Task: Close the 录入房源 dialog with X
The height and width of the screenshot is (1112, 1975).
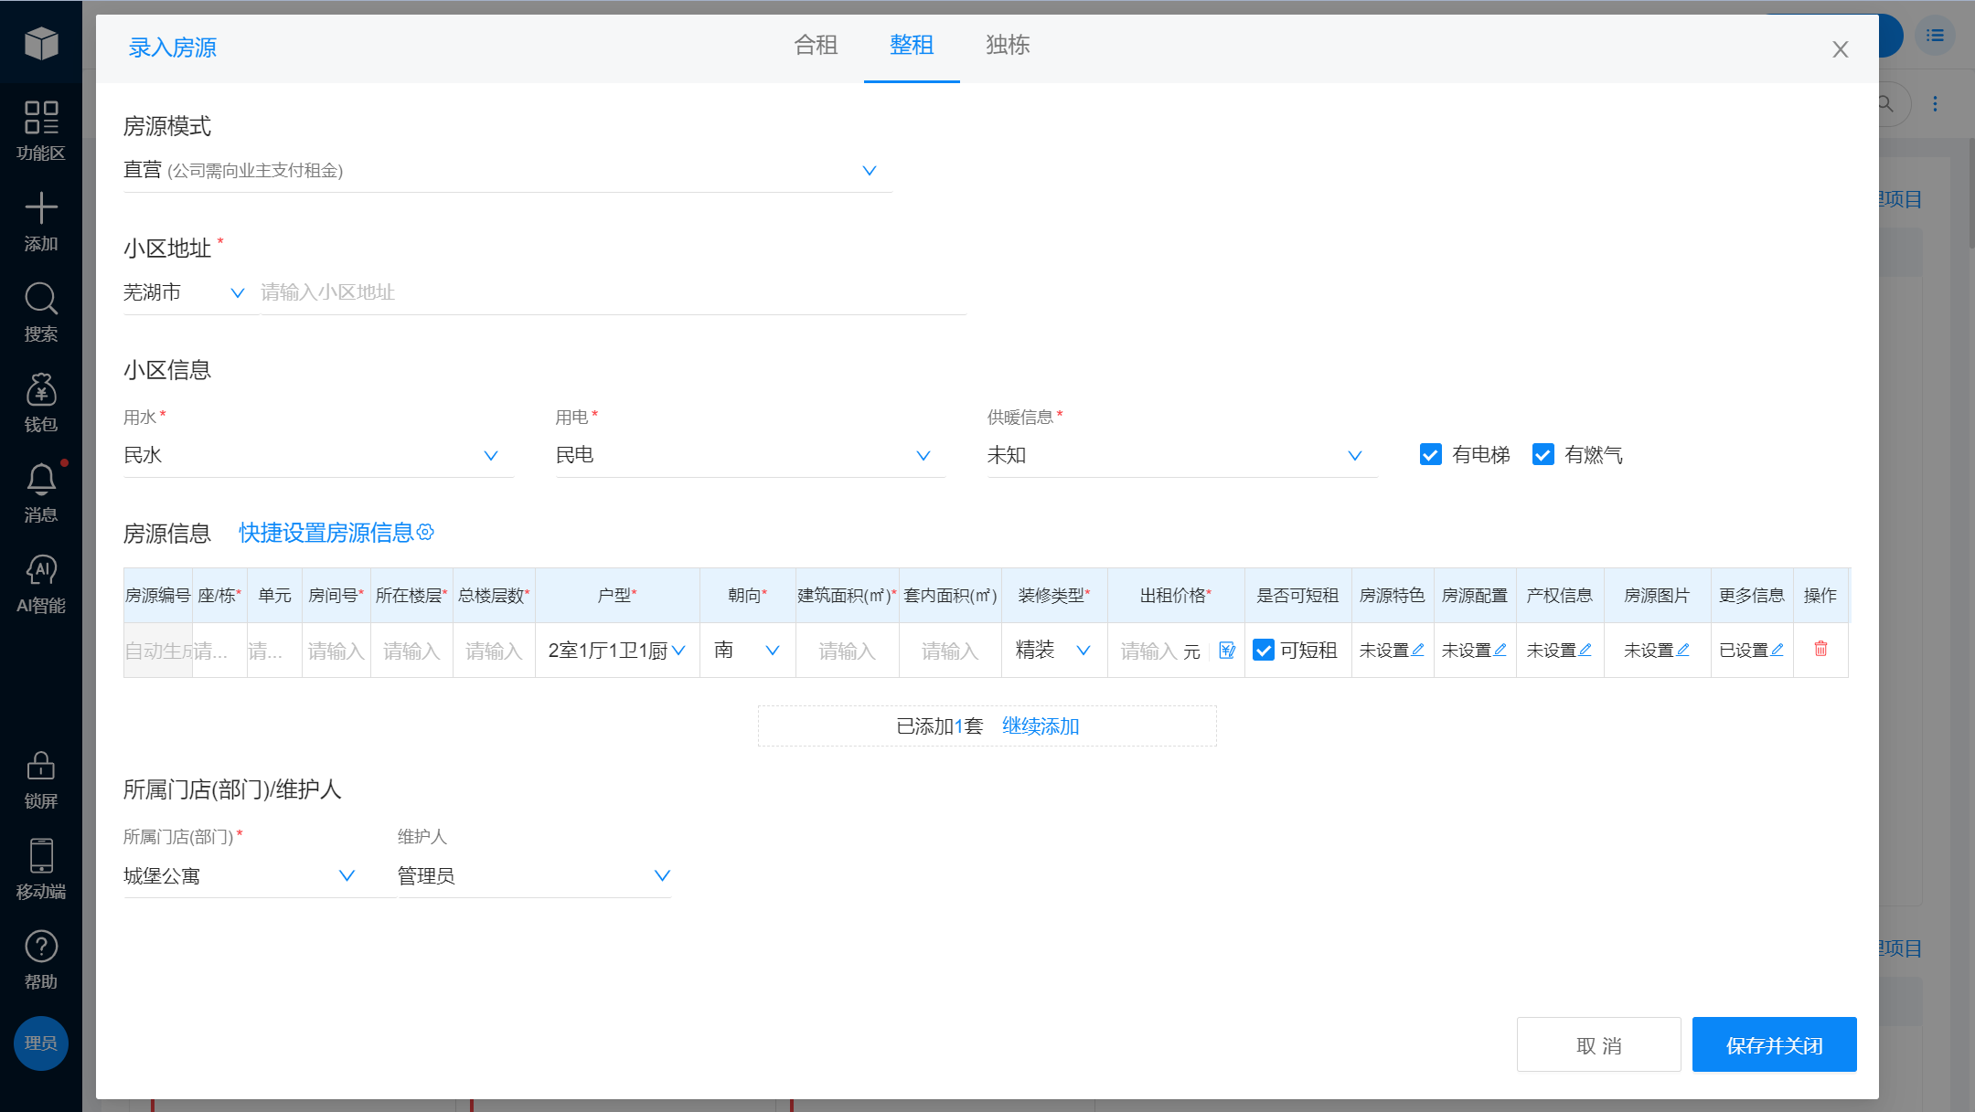Action: (1841, 49)
